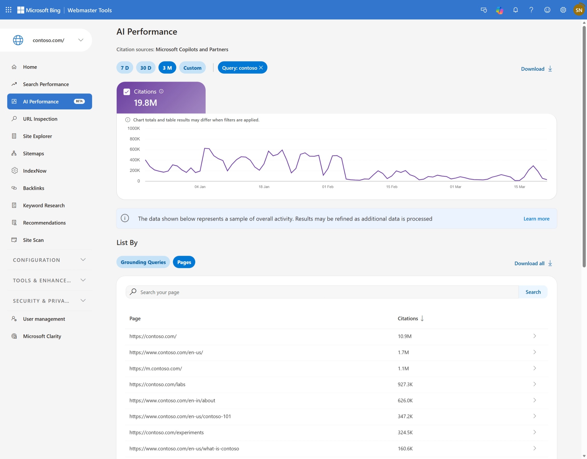Open notifications bell icon
Screen dimensions: 587x459
click(x=515, y=10)
